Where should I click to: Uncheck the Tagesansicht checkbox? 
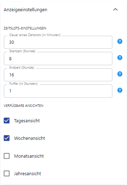pos(7,121)
